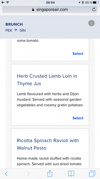
Task: Tap the battery indicator in status bar
Action: point(96,2)
